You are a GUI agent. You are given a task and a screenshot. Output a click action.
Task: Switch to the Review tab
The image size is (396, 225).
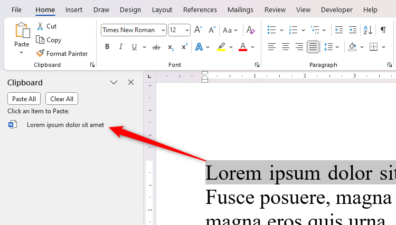(x=275, y=9)
